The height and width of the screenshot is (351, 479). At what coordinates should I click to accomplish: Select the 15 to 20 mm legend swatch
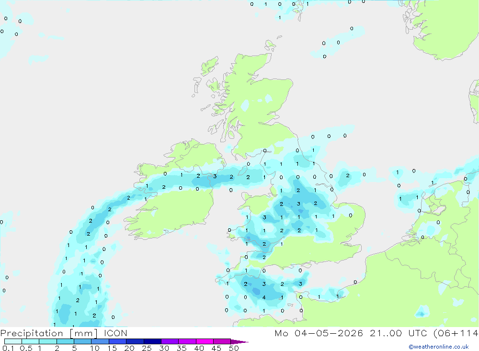[118, 341]
